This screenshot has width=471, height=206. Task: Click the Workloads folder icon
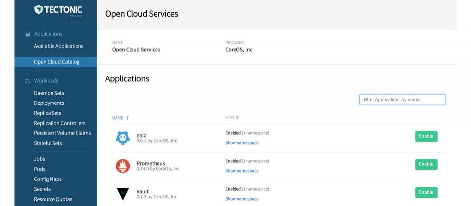tap(27, 81)
